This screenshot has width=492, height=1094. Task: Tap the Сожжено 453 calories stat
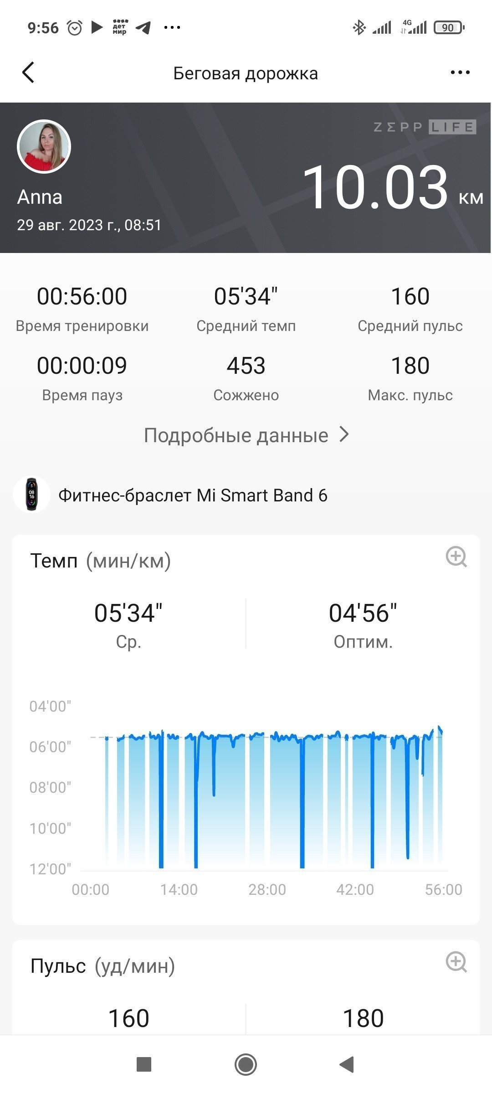pos(246,377)
